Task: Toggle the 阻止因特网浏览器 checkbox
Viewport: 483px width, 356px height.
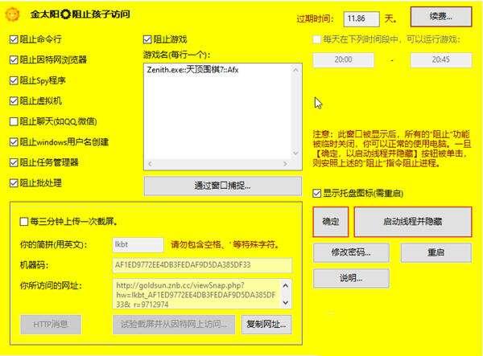Action: (14, 59)
